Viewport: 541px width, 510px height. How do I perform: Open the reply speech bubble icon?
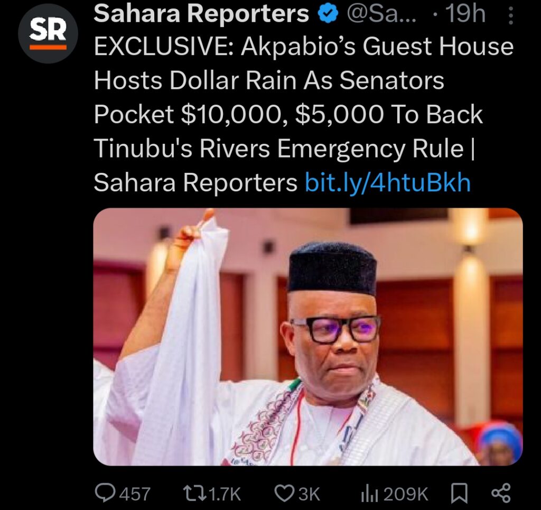(x=106, y=493)
